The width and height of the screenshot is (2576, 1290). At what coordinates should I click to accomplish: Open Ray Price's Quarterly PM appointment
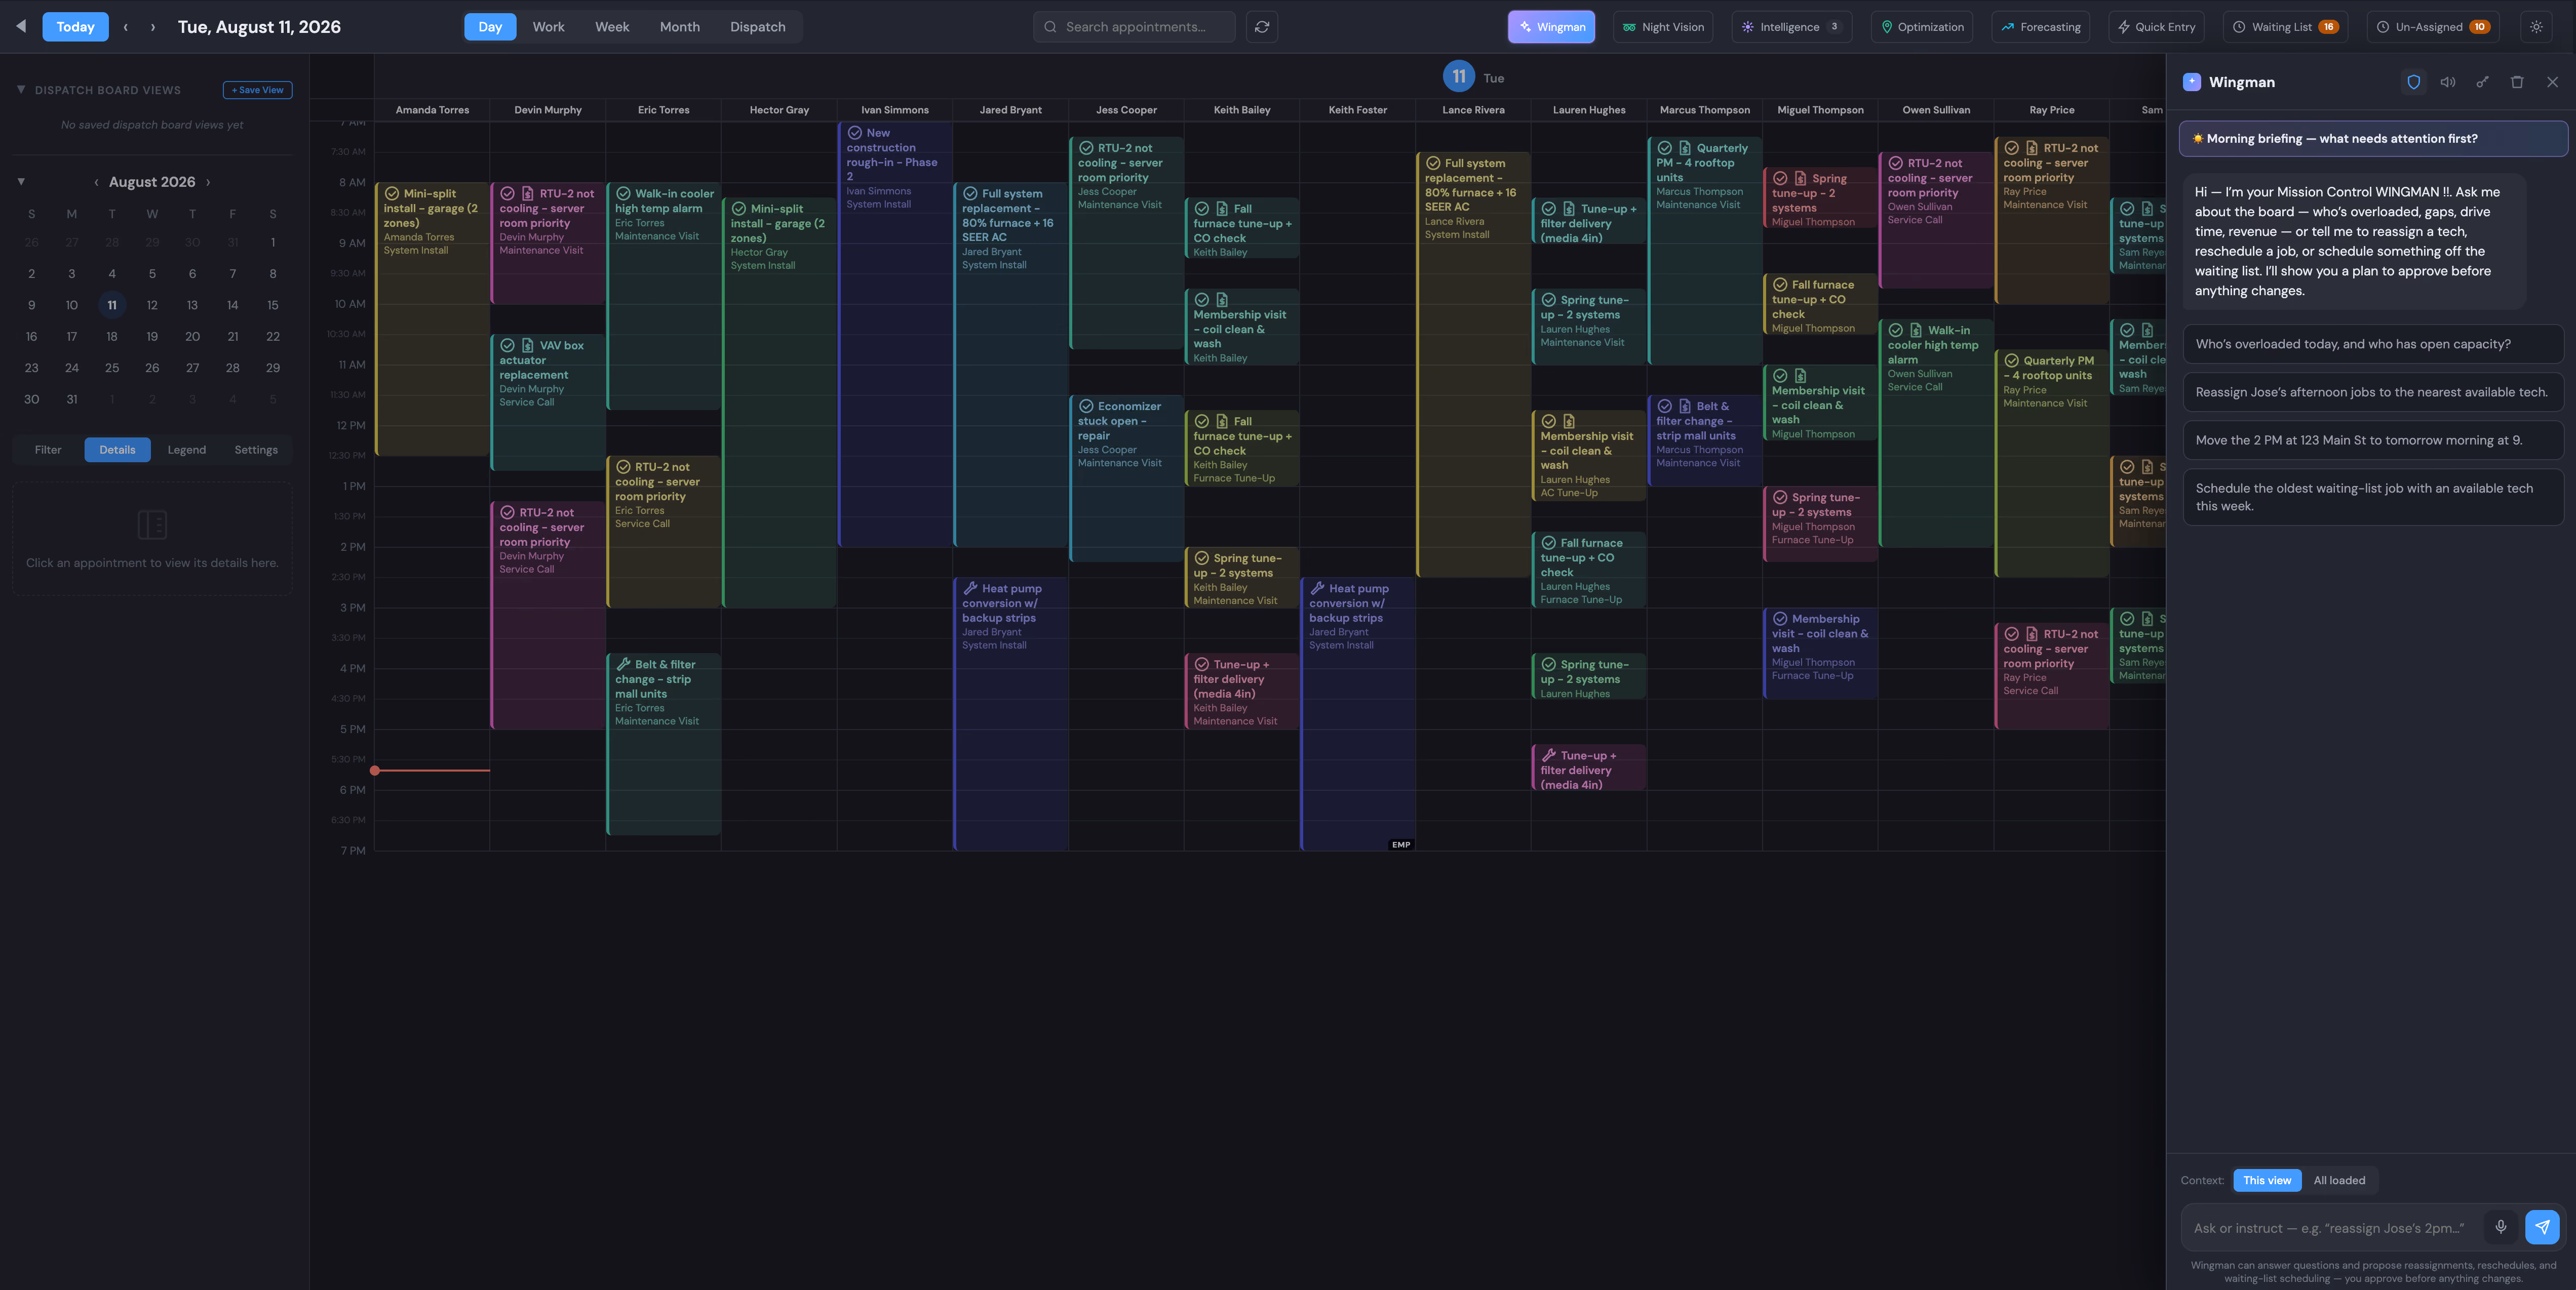(x=2051, y=464)
